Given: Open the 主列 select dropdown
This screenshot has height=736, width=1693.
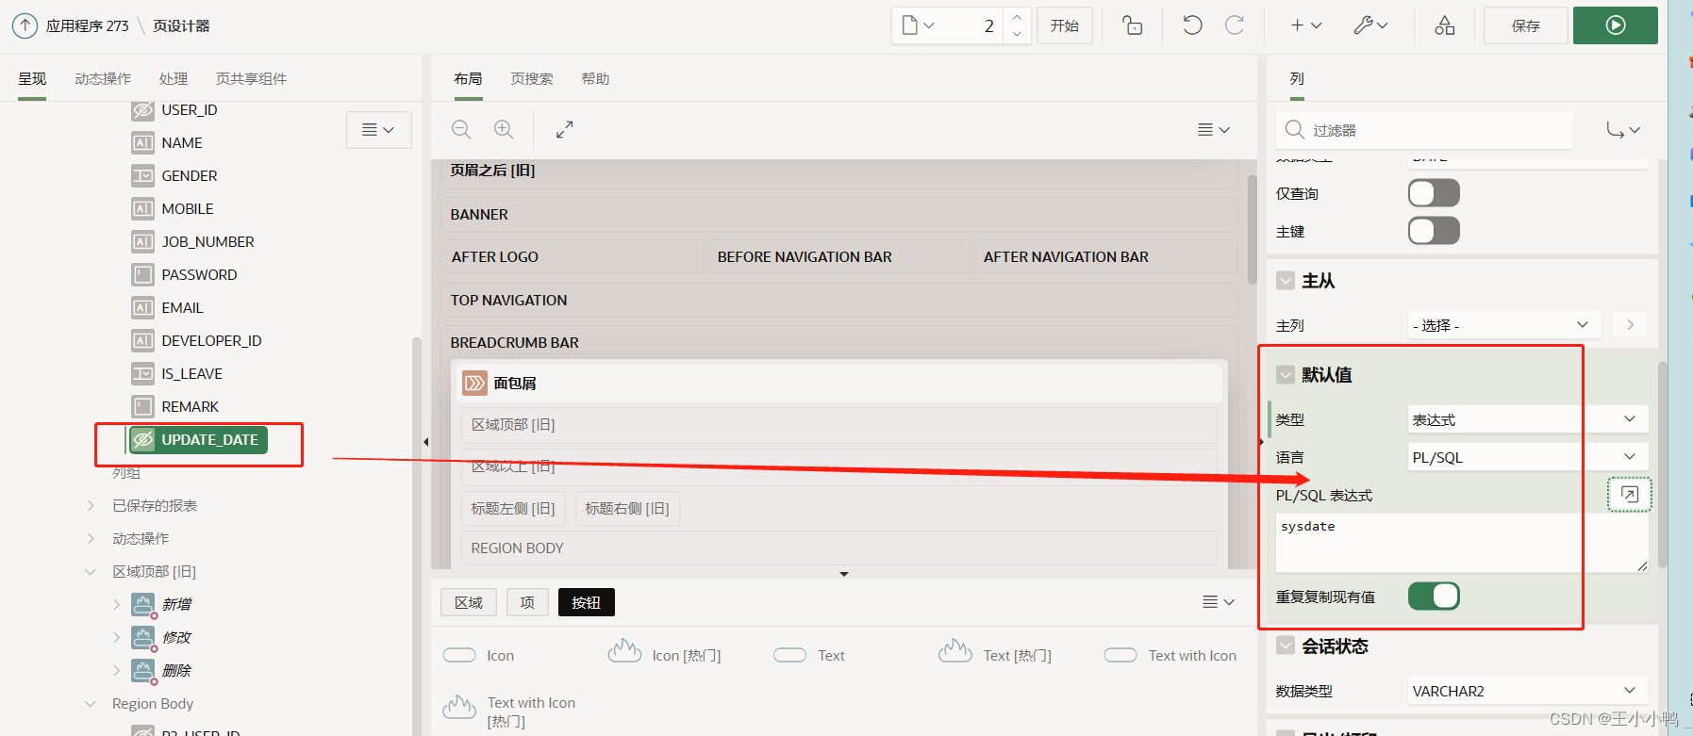Looking at the screenshot, I should pyautogui.click(x=1504, y=325).
